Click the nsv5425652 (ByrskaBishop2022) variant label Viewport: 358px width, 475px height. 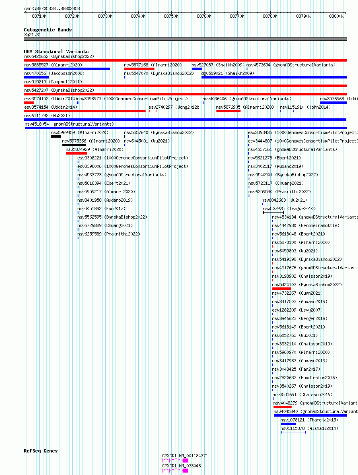pos(59,56)
